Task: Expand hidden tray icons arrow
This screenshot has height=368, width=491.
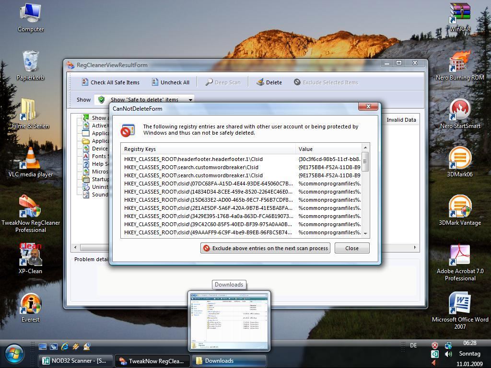Action: [x=433, y=363]
